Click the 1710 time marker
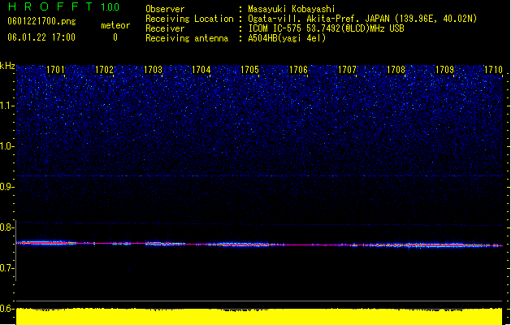The image size is (511, 325). (x=493, y=70)
